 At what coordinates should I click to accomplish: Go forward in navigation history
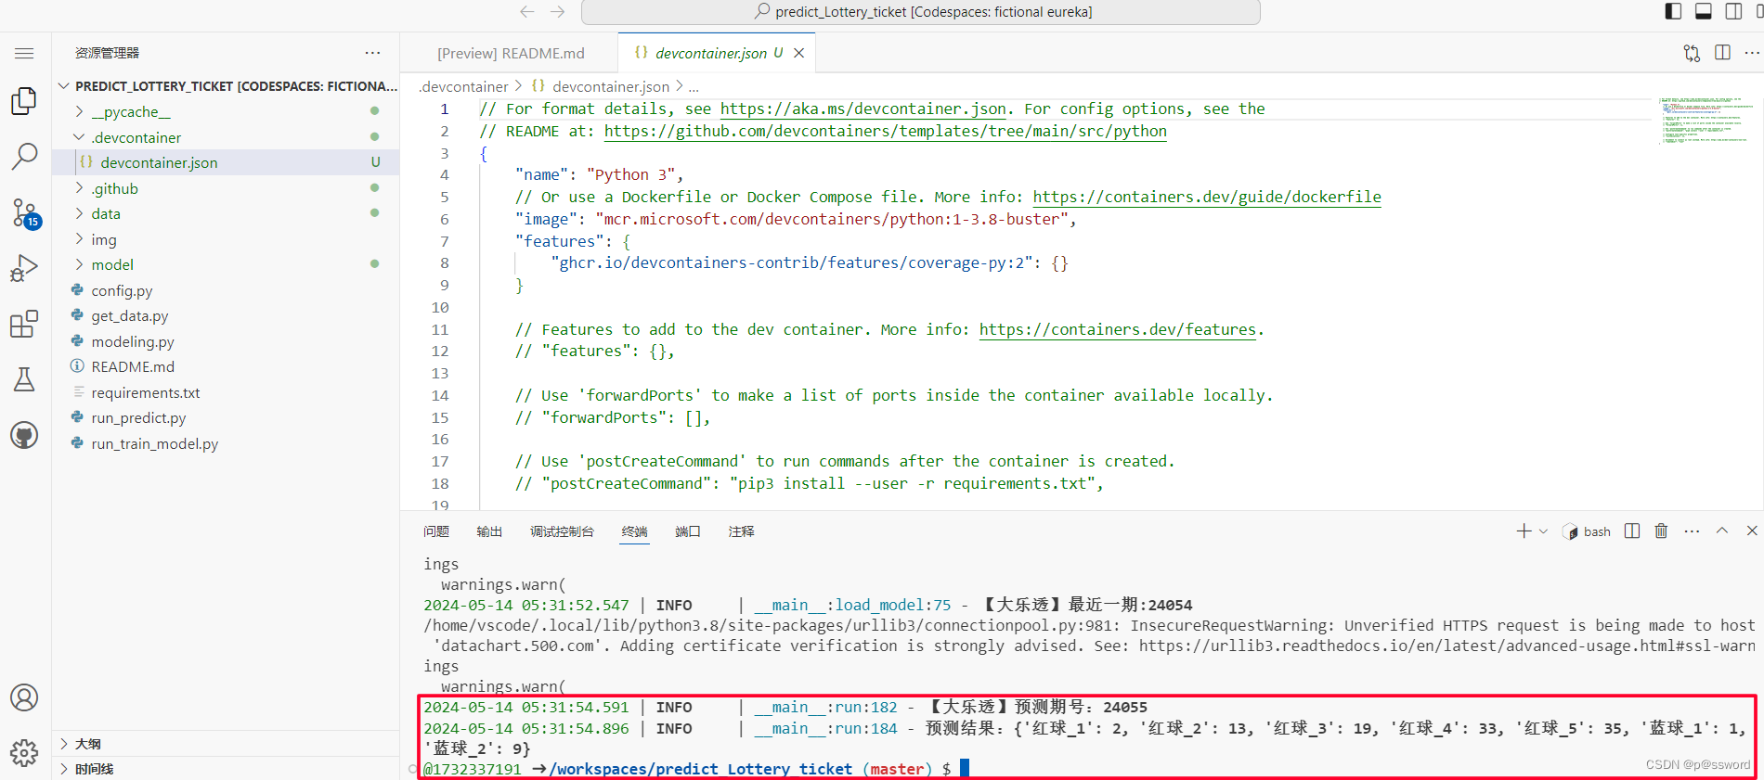(557, 12)
